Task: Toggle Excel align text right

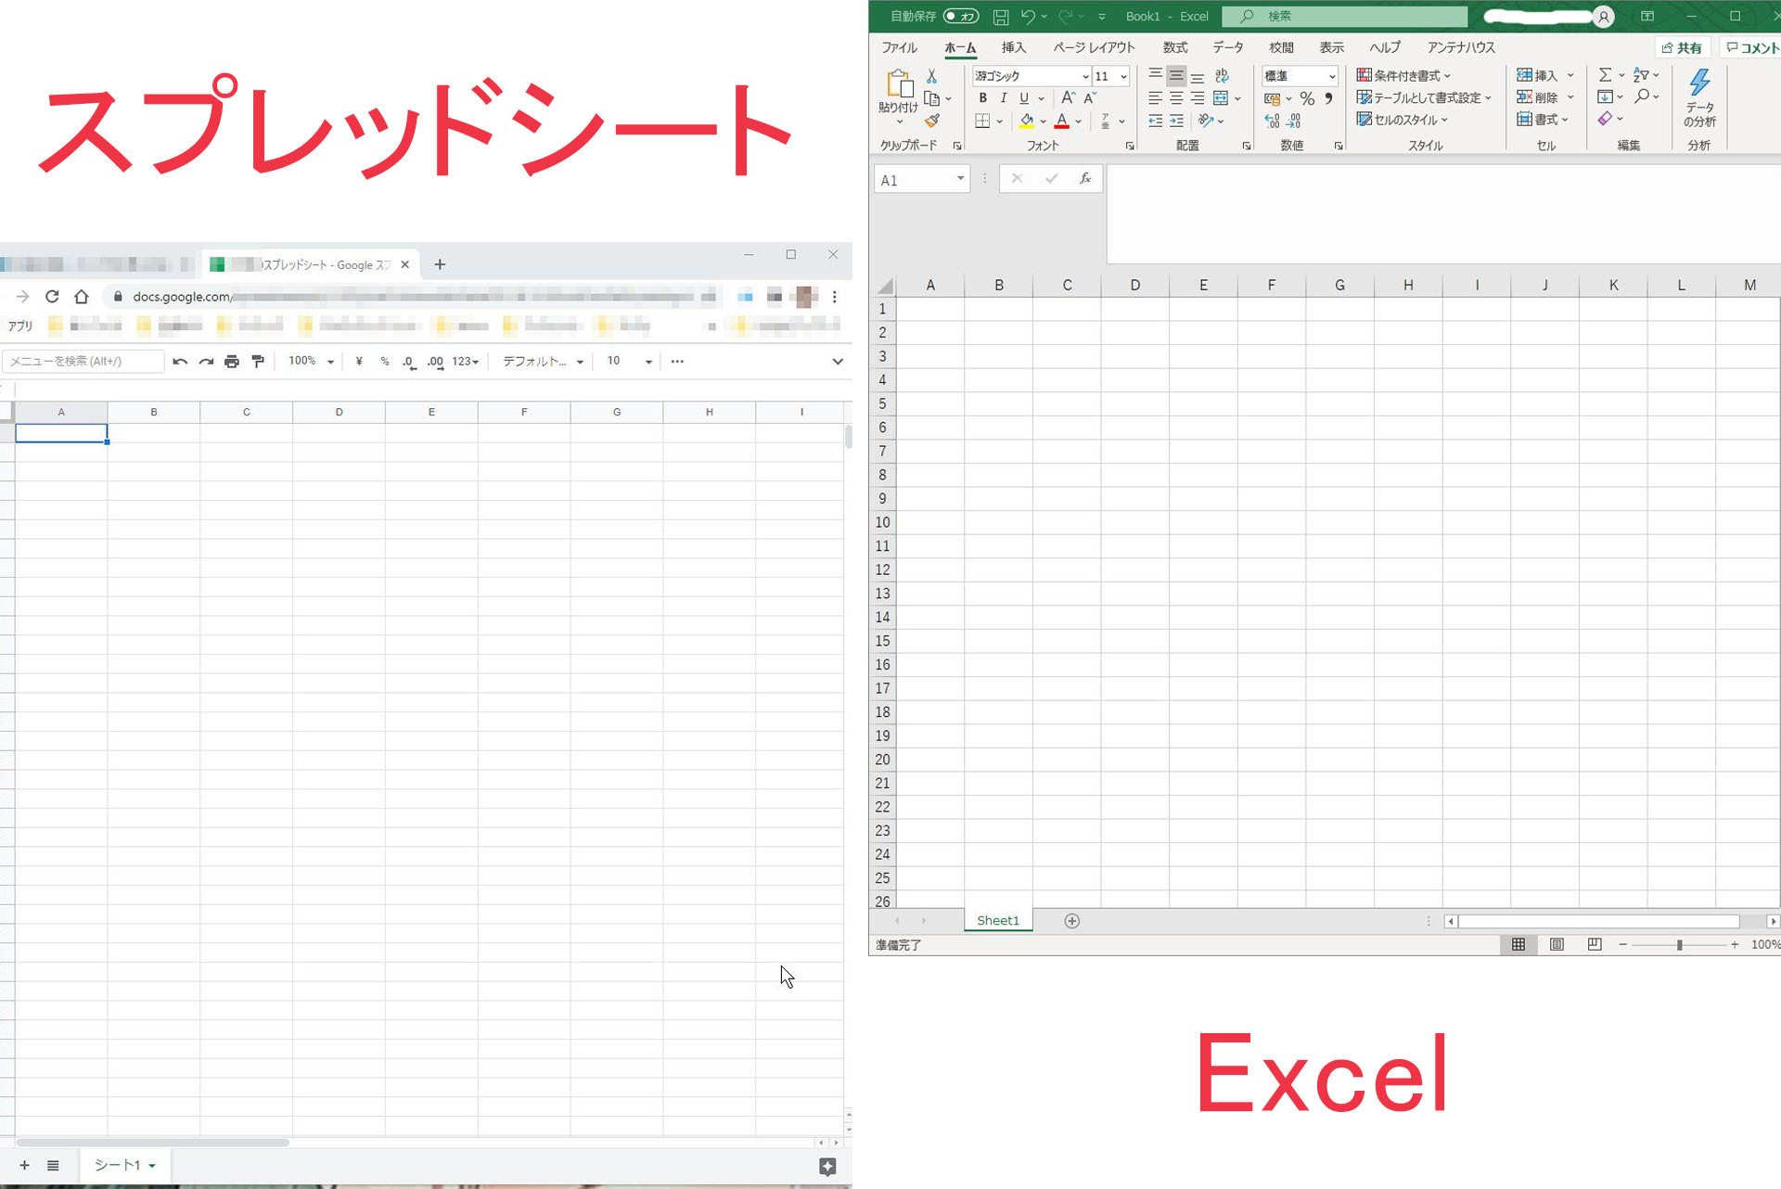Action: pyautogui.click(x=1198, y=98)
